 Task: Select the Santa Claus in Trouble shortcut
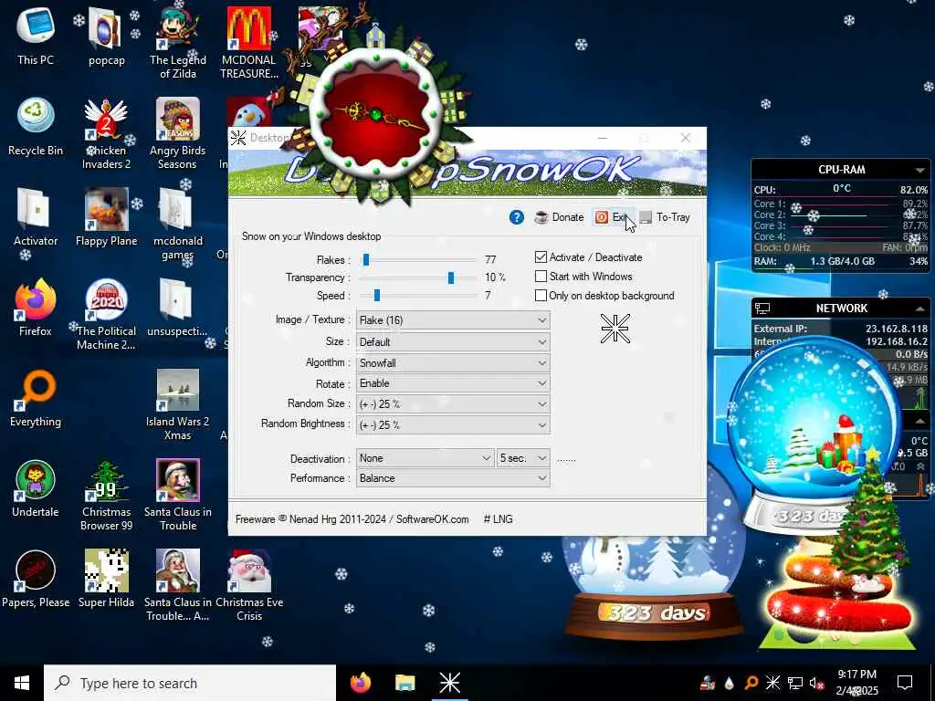(178, 496)
